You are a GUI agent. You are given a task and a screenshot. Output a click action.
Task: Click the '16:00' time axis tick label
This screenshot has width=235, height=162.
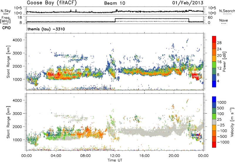[144, 156]
